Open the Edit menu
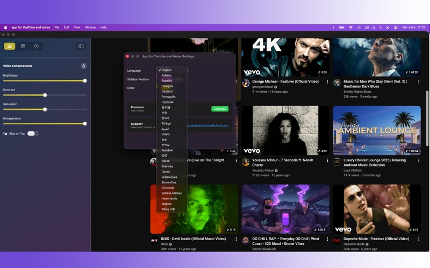430x268 pixels. click(66, 27)
